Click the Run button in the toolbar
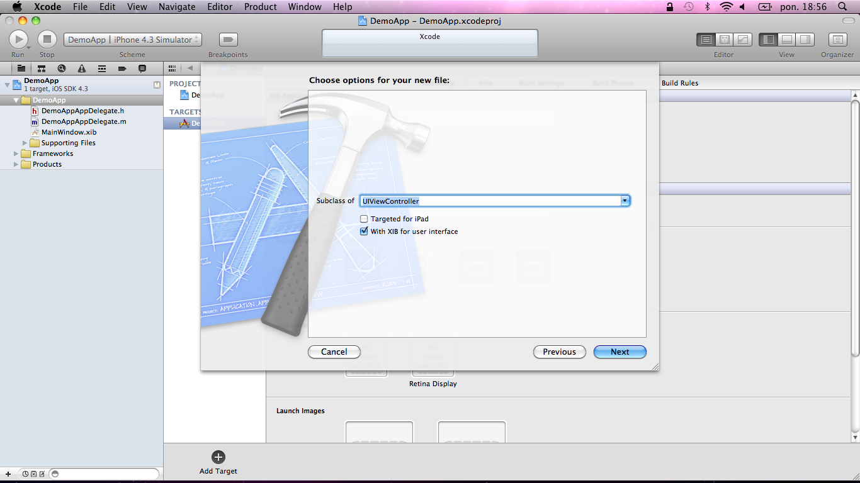 [x=18, y=40]
